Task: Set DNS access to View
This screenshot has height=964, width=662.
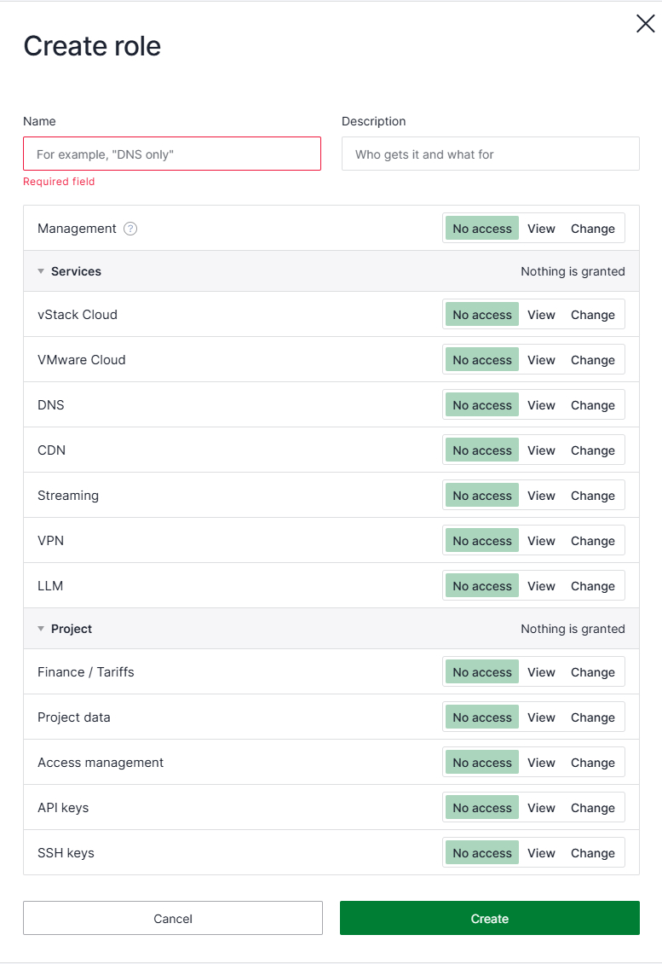Action: tap(541, 405)
